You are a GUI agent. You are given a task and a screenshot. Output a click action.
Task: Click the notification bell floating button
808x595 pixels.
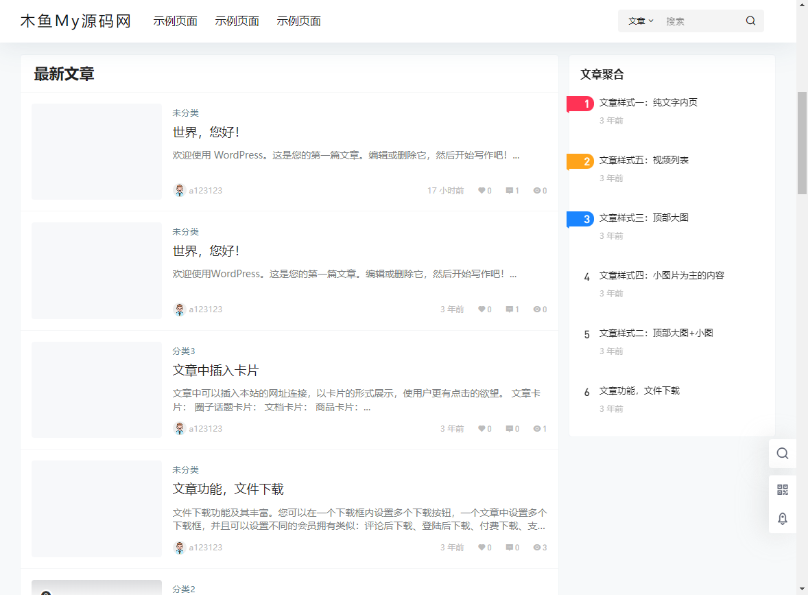click(x=782, y=518)
